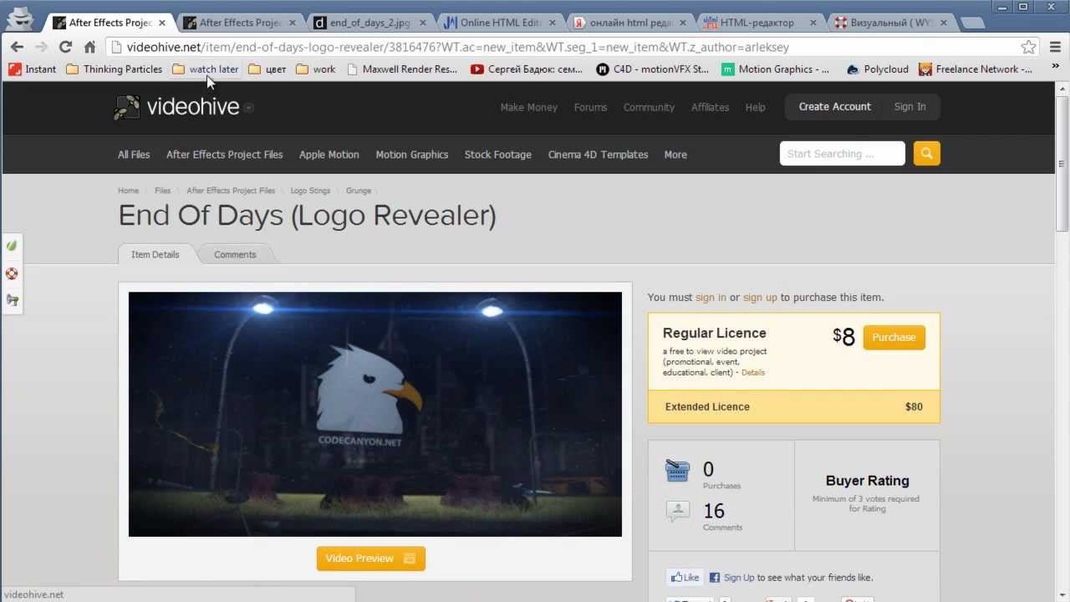Switch to the second After Effects Project tab
The height and width of the screenshot is (602, 1070).
pos(238,23)
